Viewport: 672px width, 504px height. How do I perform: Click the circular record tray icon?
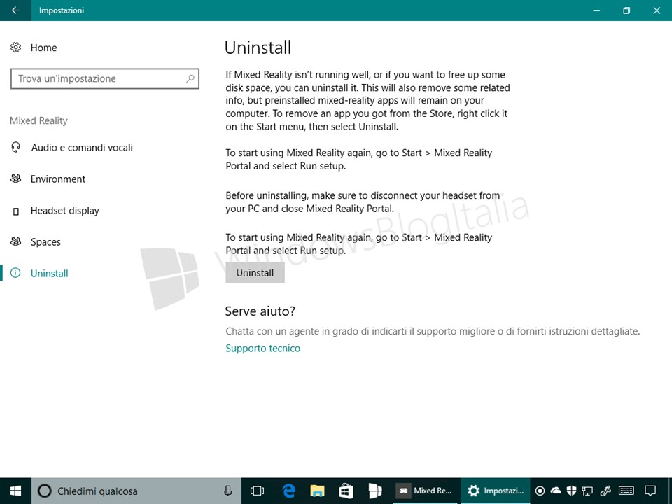coord(540,491)
